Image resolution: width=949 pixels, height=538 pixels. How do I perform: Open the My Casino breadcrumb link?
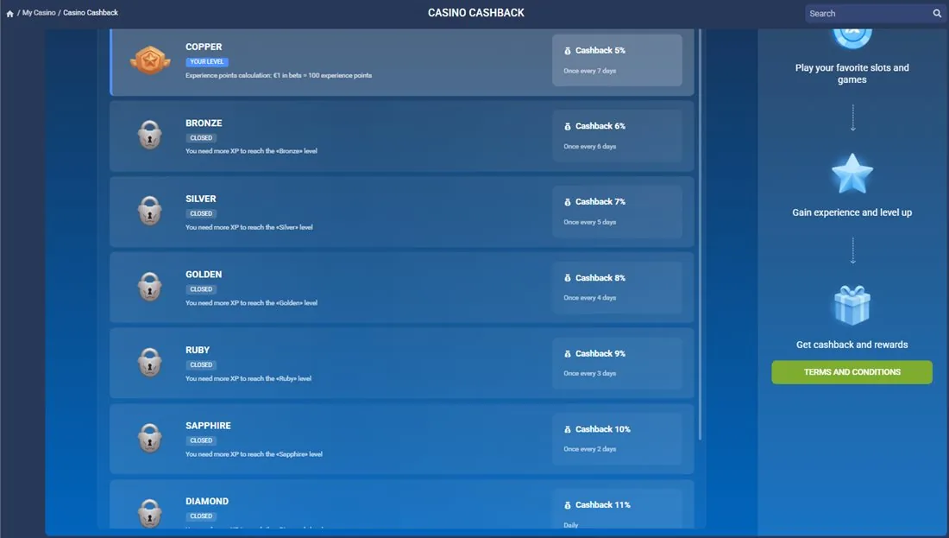click(x=39, y=13)
